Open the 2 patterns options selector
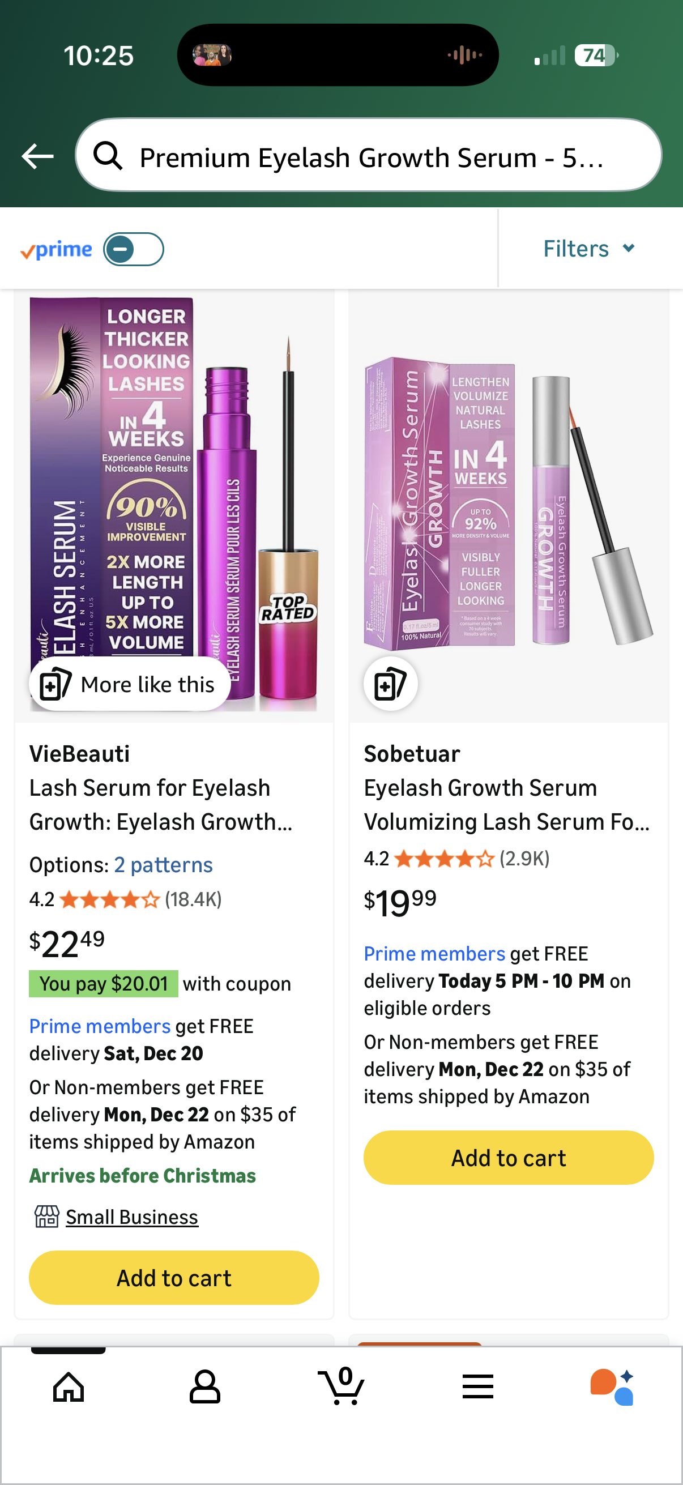Image resolution: width=683 pixels, height=1485 pixels. [x=163, y=864]
